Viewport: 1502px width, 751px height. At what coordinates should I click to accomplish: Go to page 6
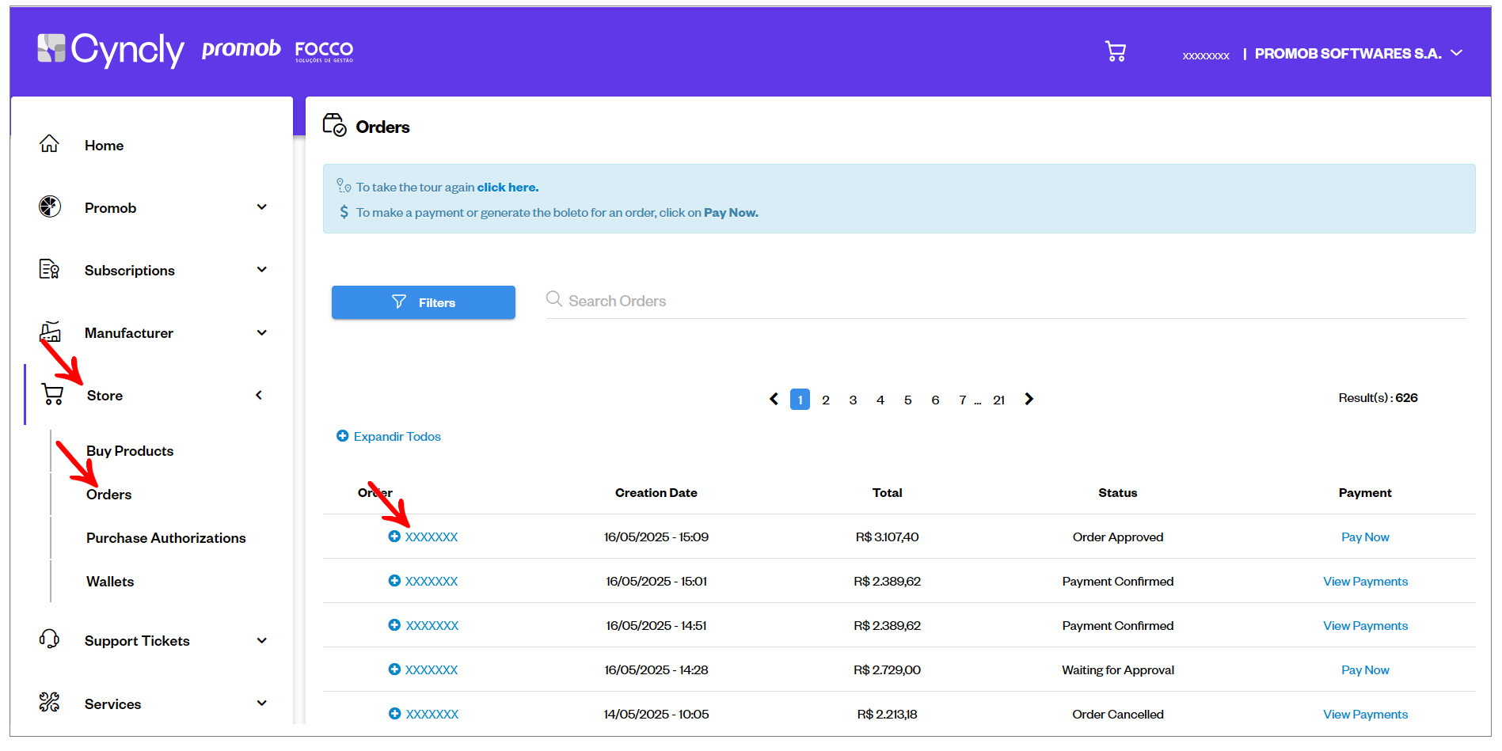[x=935, y=400]
